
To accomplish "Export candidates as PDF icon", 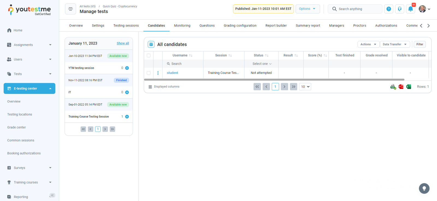I will 401,87.
